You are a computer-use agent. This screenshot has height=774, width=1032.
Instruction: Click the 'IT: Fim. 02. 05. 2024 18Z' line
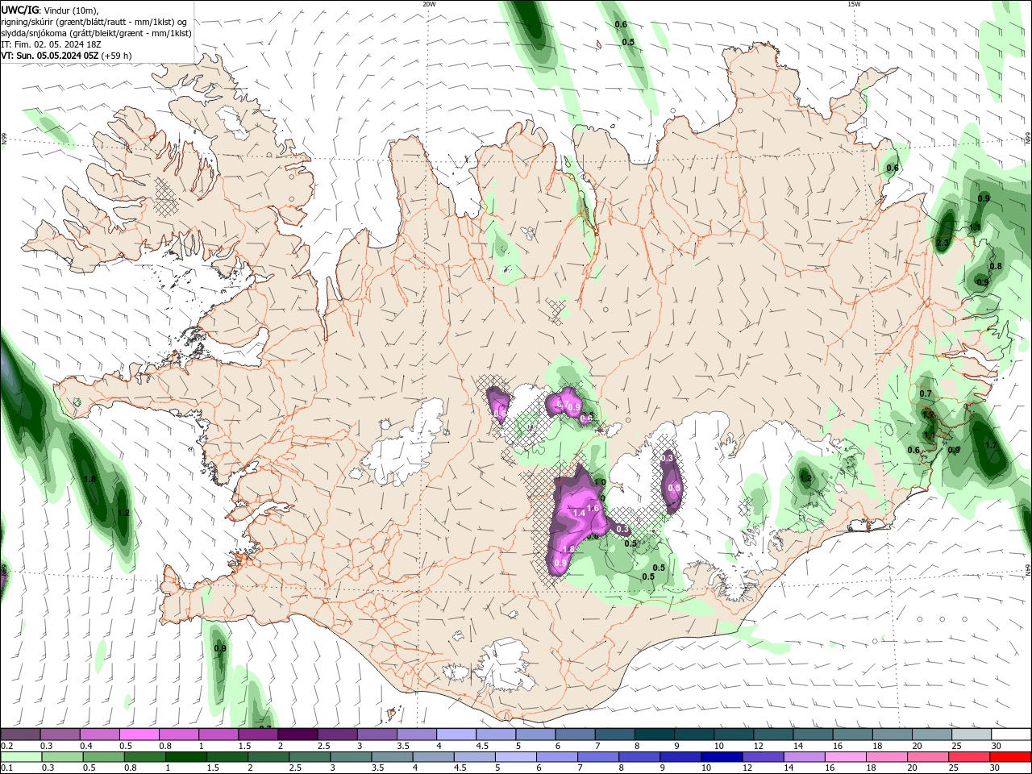(52, 44)
